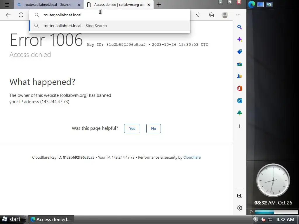The width and height of the screenshot is (299, 224).
Task: Open sidebar Search magnifier icon
Action: [240, 27]
